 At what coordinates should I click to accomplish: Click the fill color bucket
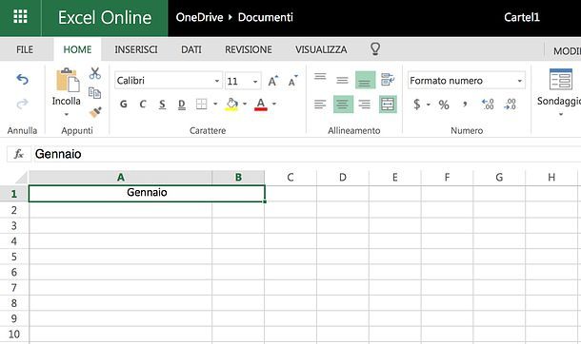point(232,105)
